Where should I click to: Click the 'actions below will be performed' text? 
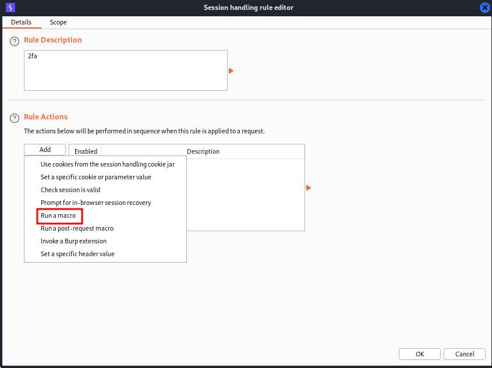[x=144, y=131]
